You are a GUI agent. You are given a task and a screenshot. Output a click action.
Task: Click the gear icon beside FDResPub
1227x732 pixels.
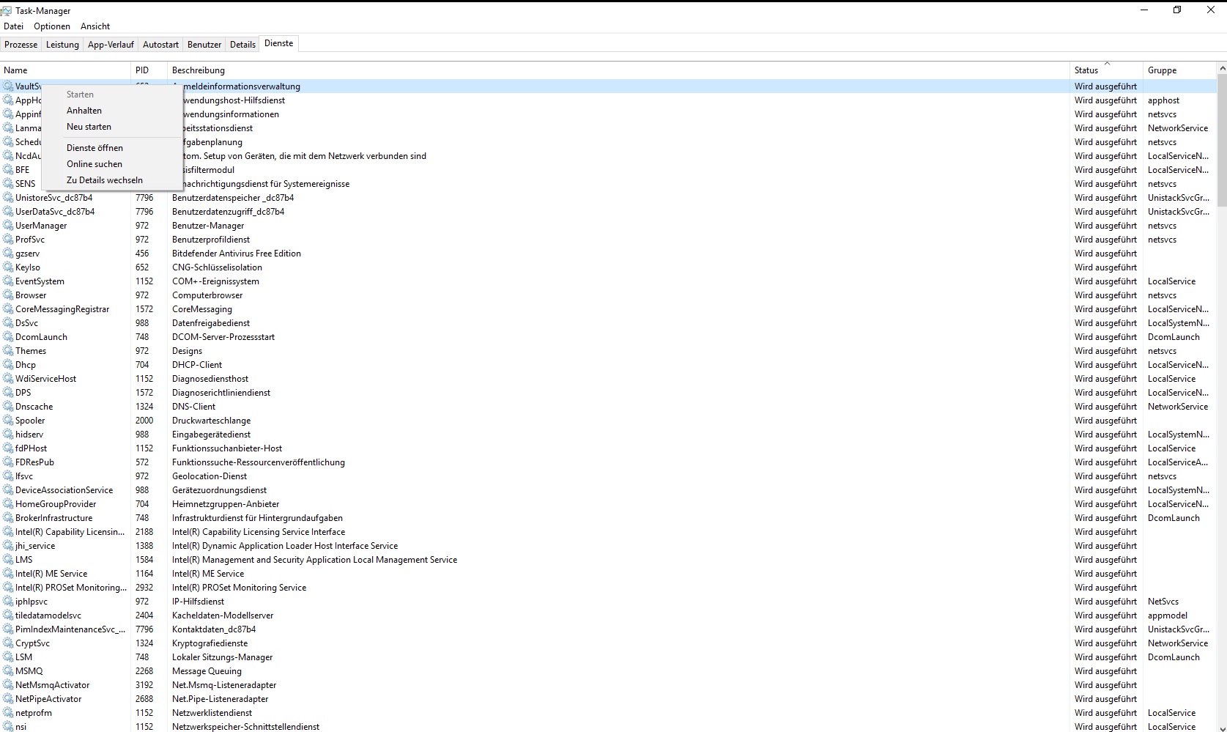8,462
